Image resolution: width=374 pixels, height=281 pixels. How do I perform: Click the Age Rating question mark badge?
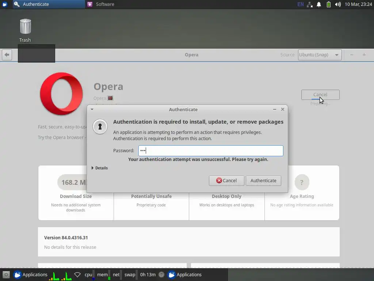click(302, 182)
